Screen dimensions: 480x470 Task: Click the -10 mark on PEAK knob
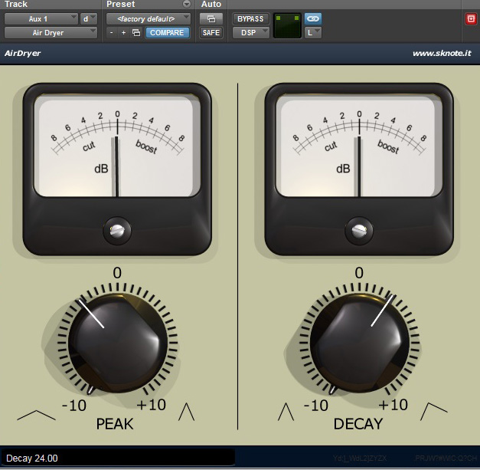click(x=73, y=406)
